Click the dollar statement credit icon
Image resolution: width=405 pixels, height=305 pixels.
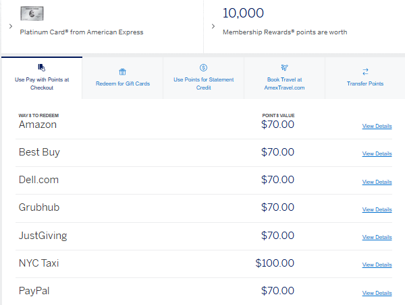[203, 68]
